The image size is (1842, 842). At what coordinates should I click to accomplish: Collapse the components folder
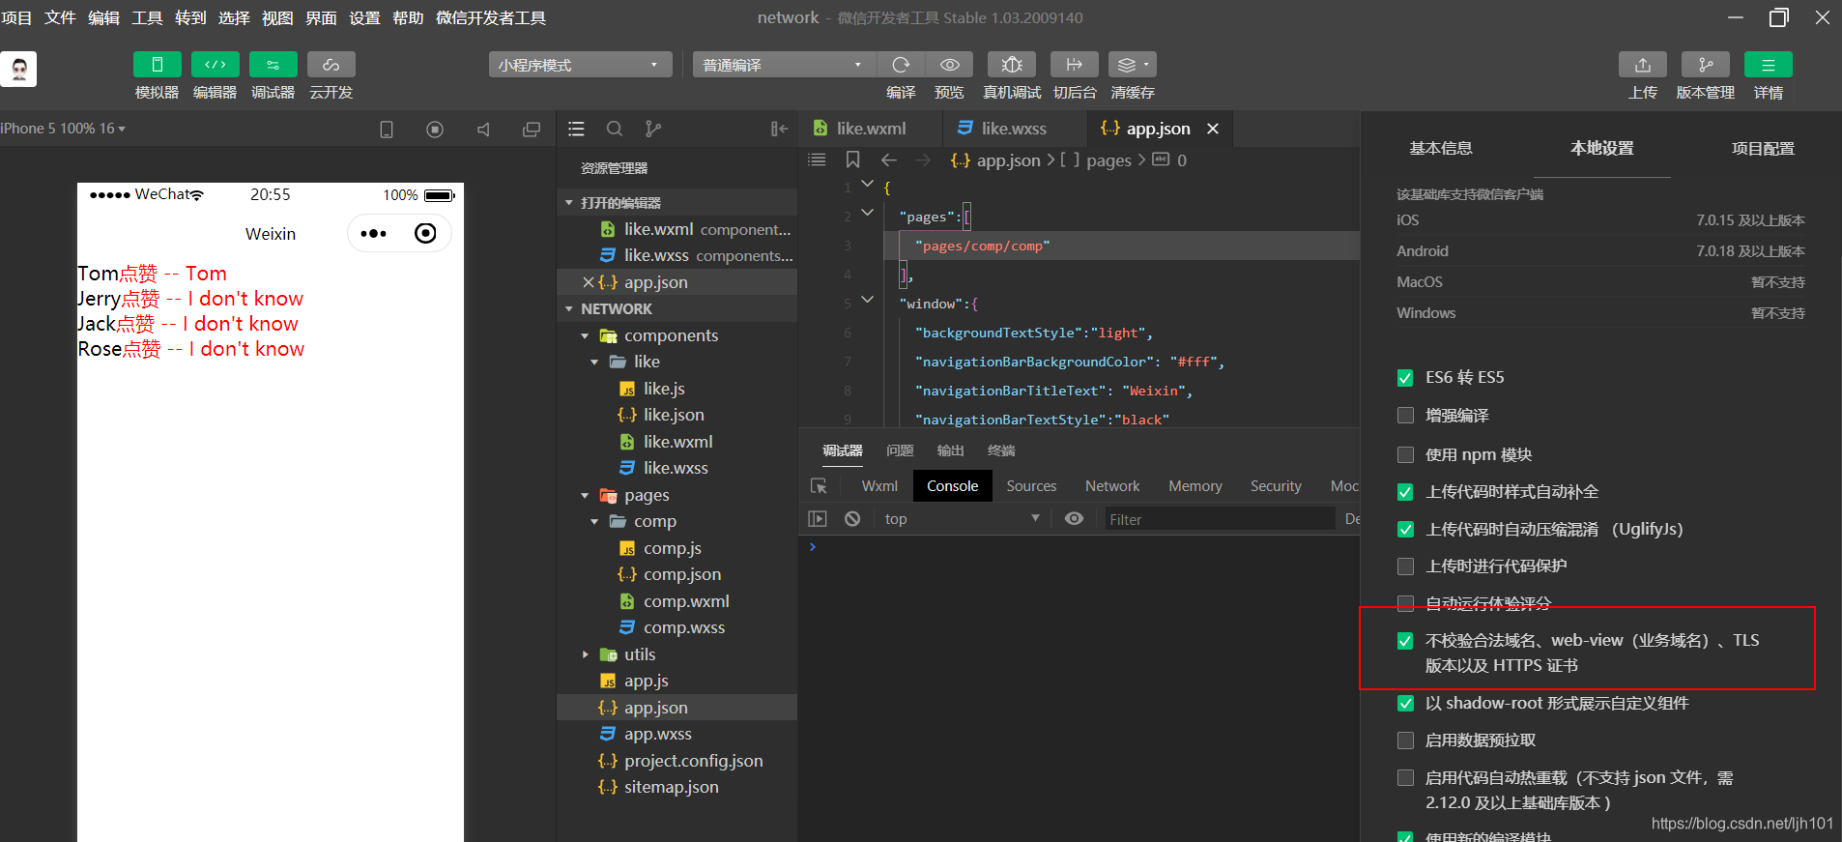585,336
